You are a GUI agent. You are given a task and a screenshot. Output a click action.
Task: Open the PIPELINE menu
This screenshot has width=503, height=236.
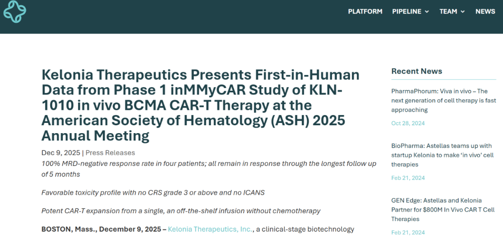coord(410,12)
